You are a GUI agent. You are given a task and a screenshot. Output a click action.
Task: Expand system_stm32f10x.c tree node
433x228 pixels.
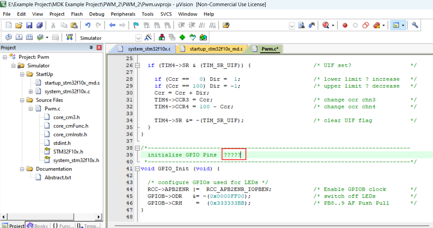31,92
